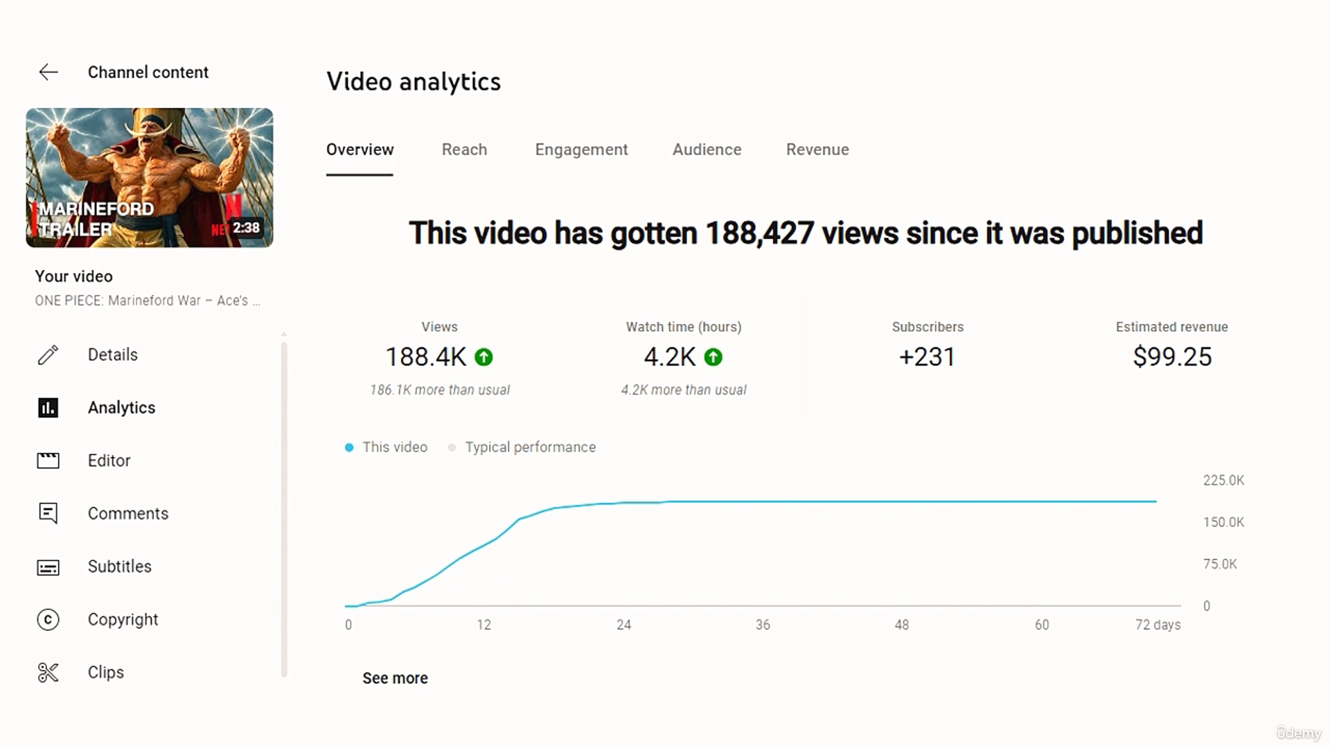
Task: Click the Marineford Trailer video thumbnail
Action: pos(150,177)
